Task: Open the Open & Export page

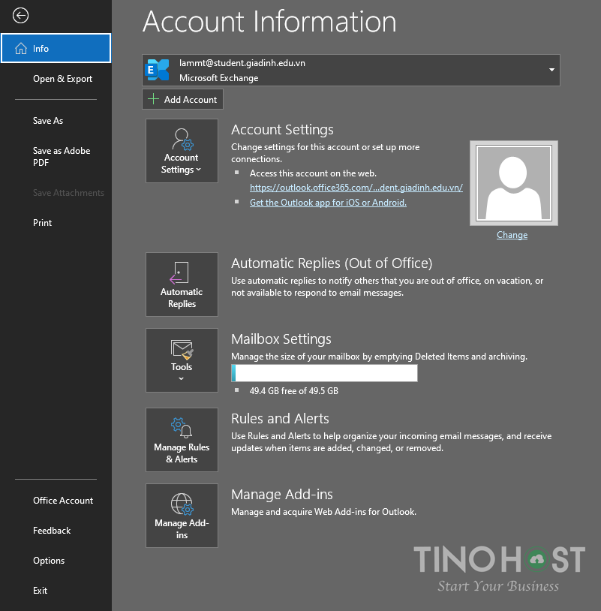Action: click(x=63, y=79)
